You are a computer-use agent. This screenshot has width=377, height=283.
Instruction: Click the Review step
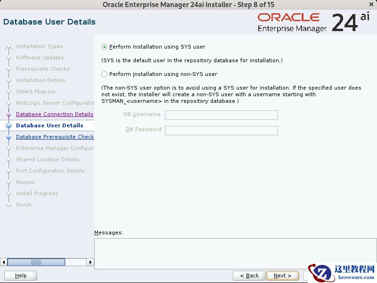coord(25,182)
